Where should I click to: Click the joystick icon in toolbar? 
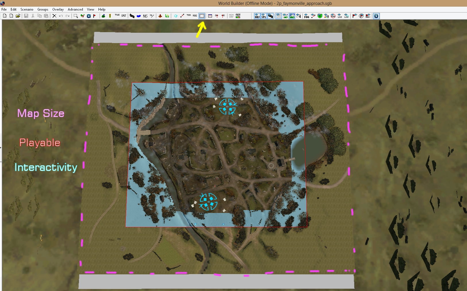pyautogui.click(x=160, y=16)
